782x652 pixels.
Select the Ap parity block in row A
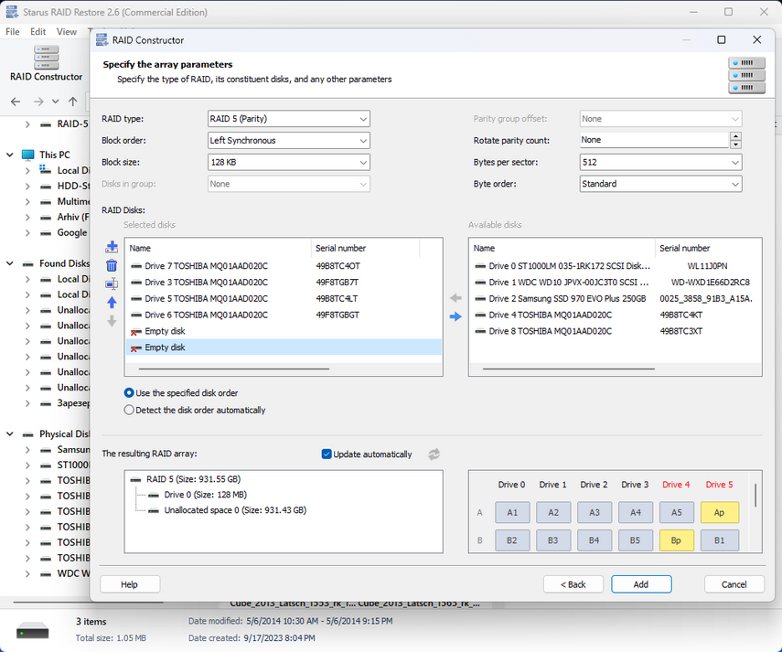(x=719, y=512)
